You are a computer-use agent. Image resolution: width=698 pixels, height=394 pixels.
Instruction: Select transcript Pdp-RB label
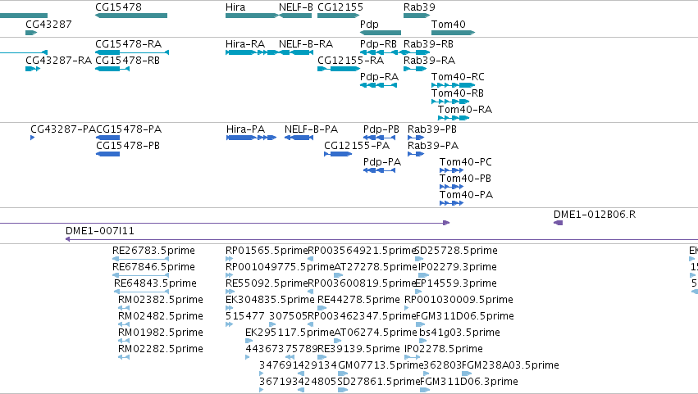(378, 44)
